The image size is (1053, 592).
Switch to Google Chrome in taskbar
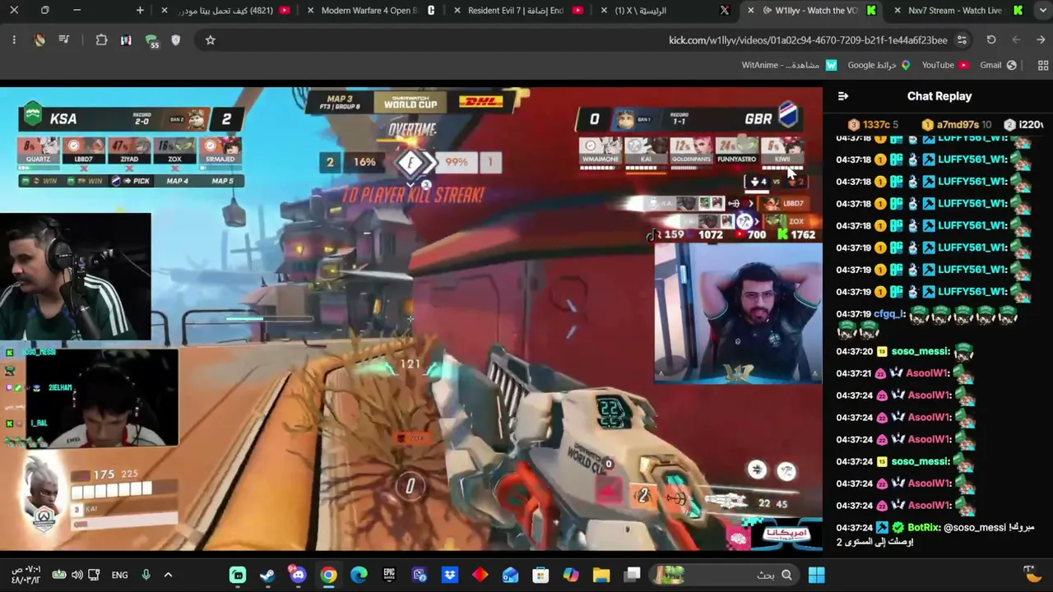tap(328, 575)
